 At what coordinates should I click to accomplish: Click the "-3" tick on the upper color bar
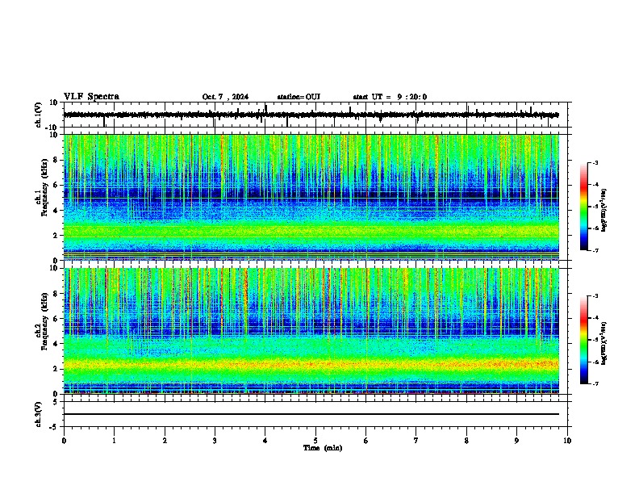pyautogui.click(x=595, y=162)
